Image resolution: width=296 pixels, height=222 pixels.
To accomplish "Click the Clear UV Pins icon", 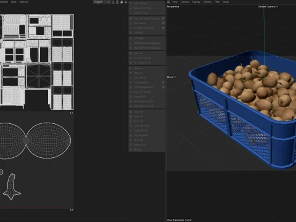I will [131, 13].
